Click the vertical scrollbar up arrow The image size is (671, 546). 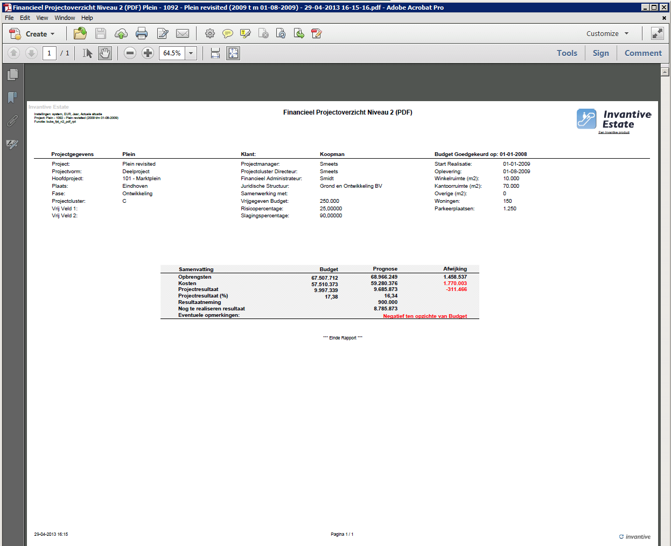[665, 71]
